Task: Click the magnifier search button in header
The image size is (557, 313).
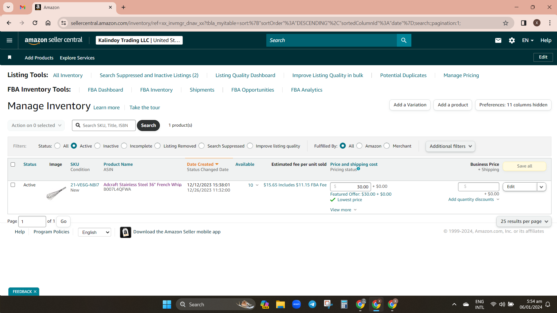Action: 404,40
